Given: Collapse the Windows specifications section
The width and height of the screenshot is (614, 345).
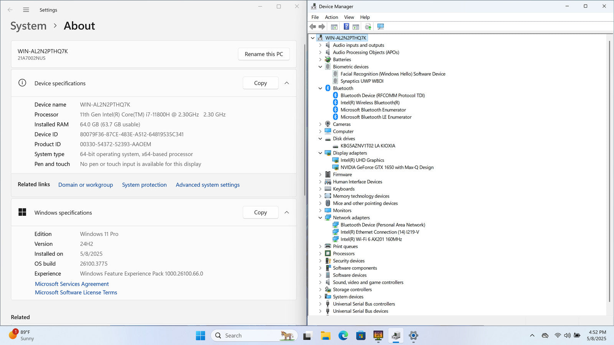Looking at the screenshot, I should click(287, 212).
